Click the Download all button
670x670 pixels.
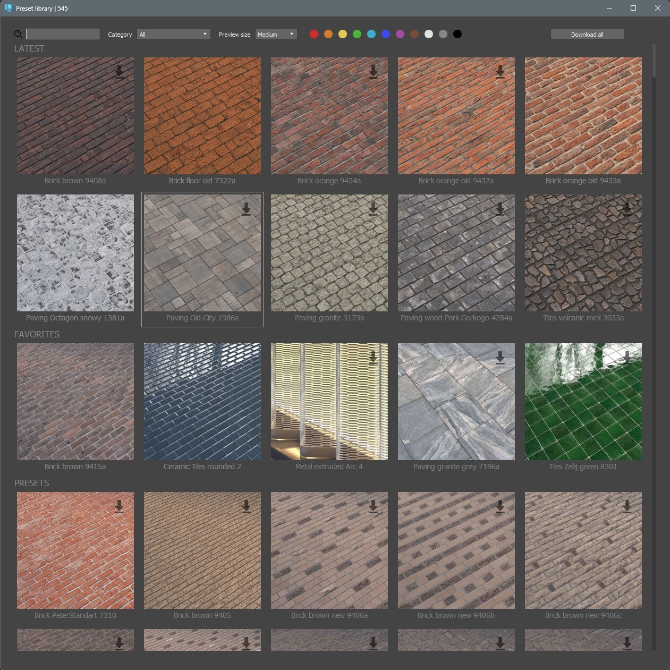587,34
